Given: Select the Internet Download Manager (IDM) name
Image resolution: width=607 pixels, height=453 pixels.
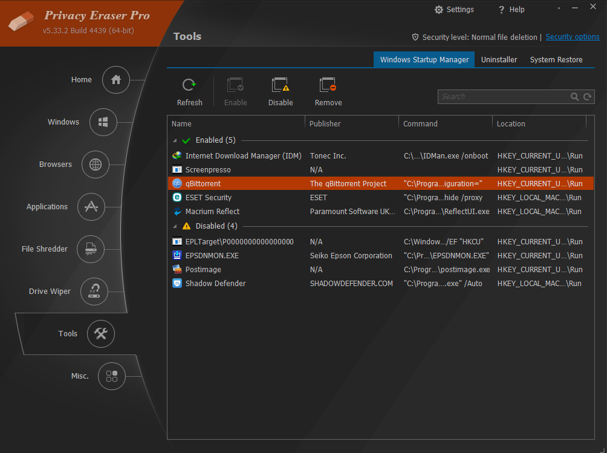Looking at the screenshot, I should pos(243,155).
